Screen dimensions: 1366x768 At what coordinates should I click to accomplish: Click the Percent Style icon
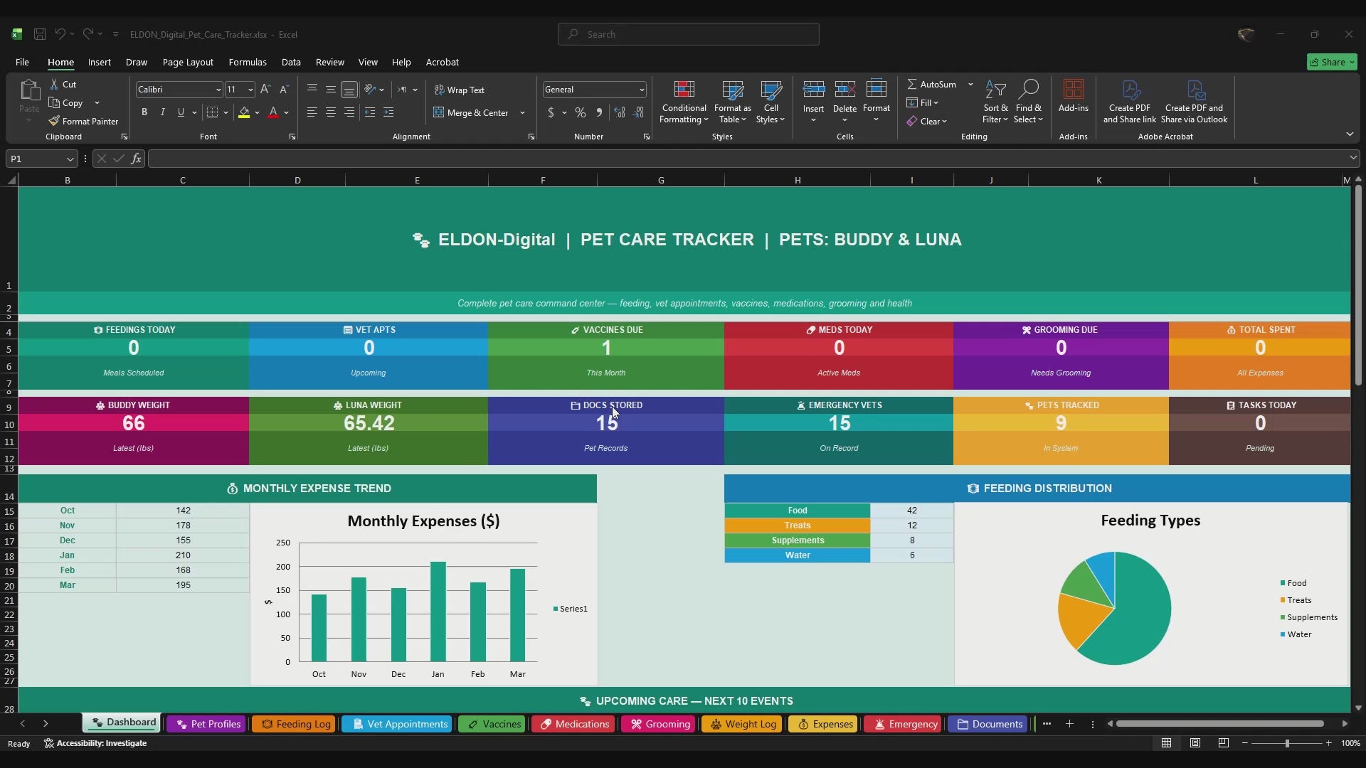point(581,112)
